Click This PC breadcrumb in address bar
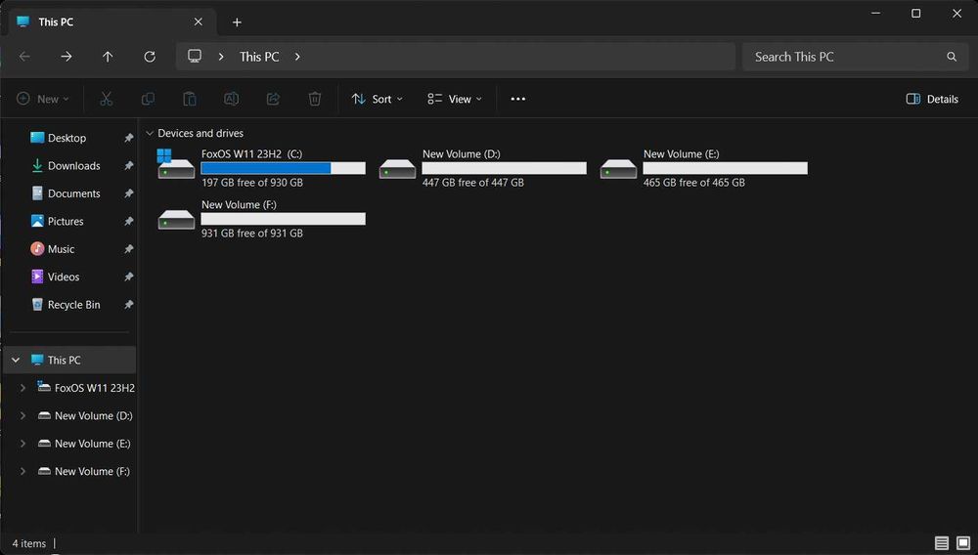Screen dimensions: 978x555 tap(259, 57)
